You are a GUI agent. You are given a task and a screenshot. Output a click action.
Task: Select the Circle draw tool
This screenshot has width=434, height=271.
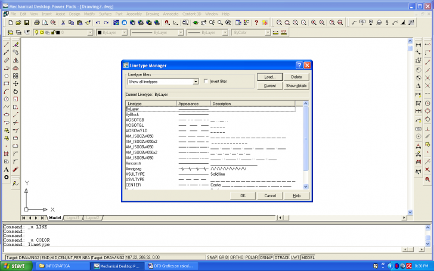pos(7,99)
